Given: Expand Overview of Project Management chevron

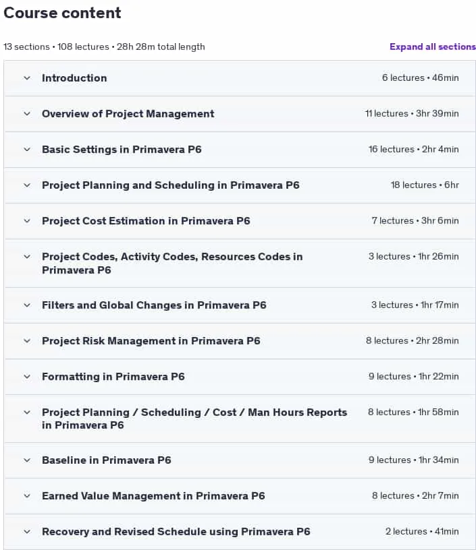Looking at the screenshot, I should point(27,114).
